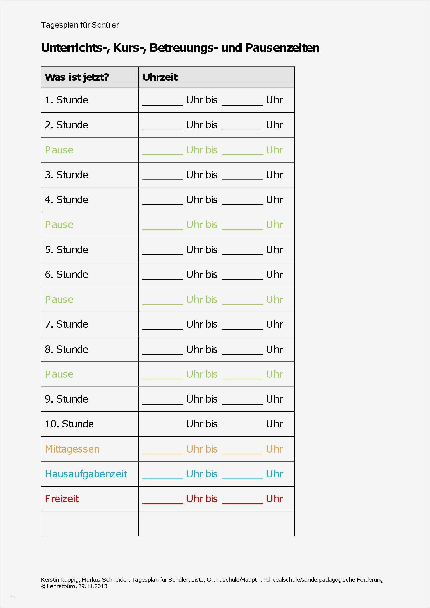The width and height of the screenshot is (430, 608).
Task: Click the start time blank for 1. Stunde
Action: [163, 102]
